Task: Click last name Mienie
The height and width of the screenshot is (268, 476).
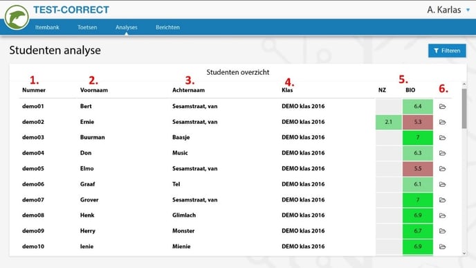Action: point(181,247)
